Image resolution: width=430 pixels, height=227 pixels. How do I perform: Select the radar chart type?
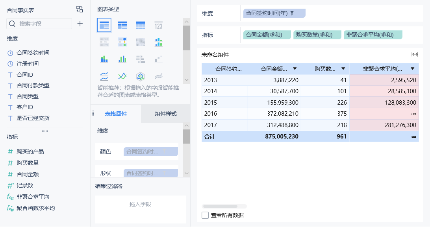click(141, 76)
